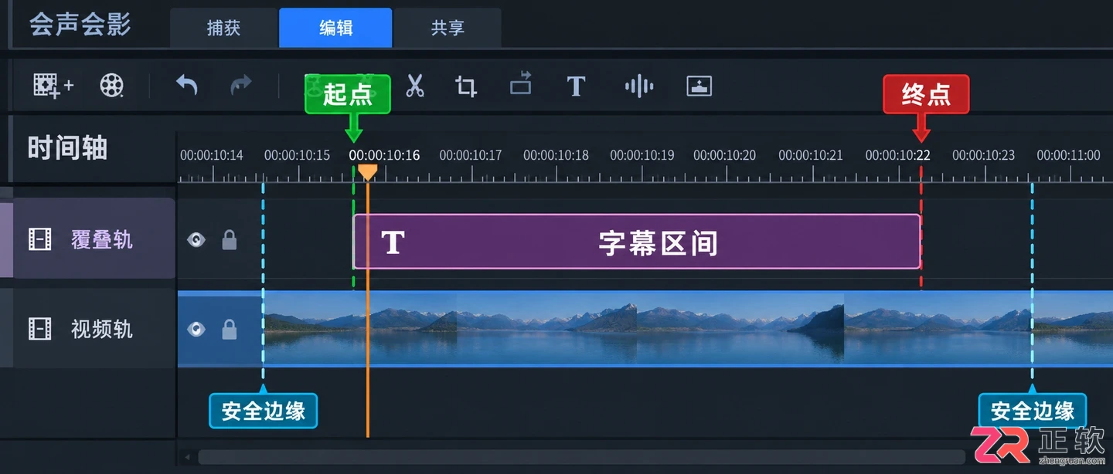Switch to the 捕获 tab
Image resolution: width=1113 pixels, height=474 pixels.
pyautogui.click(x=223, y=29)
